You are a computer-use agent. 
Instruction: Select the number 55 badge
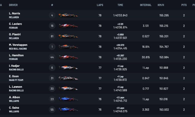pyautogui.click(x=52, y=110)
